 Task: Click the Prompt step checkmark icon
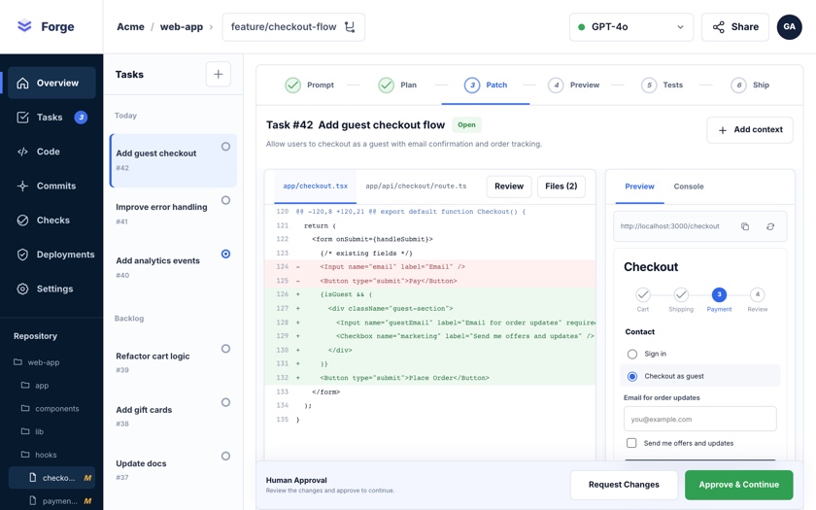coord(293,85)
